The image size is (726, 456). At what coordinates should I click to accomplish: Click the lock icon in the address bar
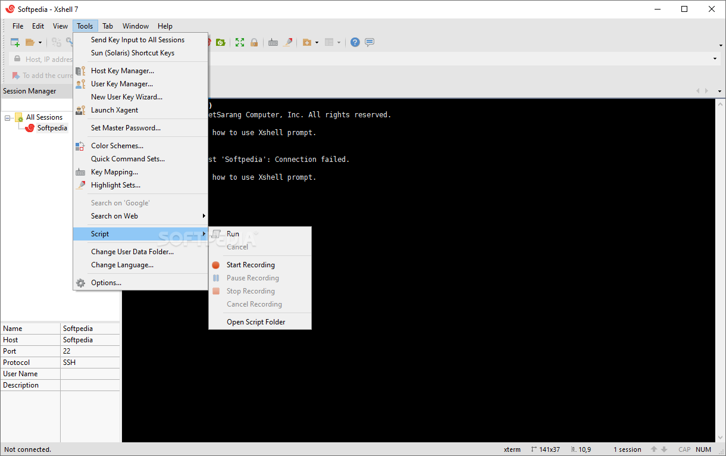[x=16, y=59]
